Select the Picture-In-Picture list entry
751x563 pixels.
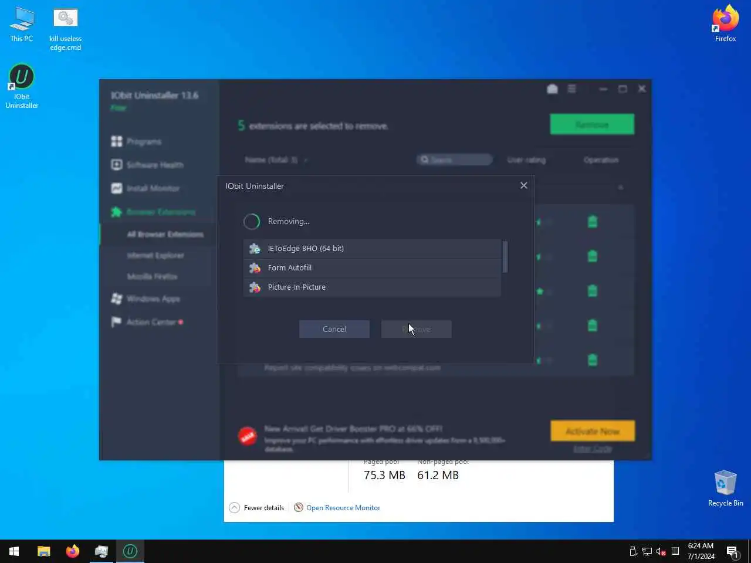372,287
